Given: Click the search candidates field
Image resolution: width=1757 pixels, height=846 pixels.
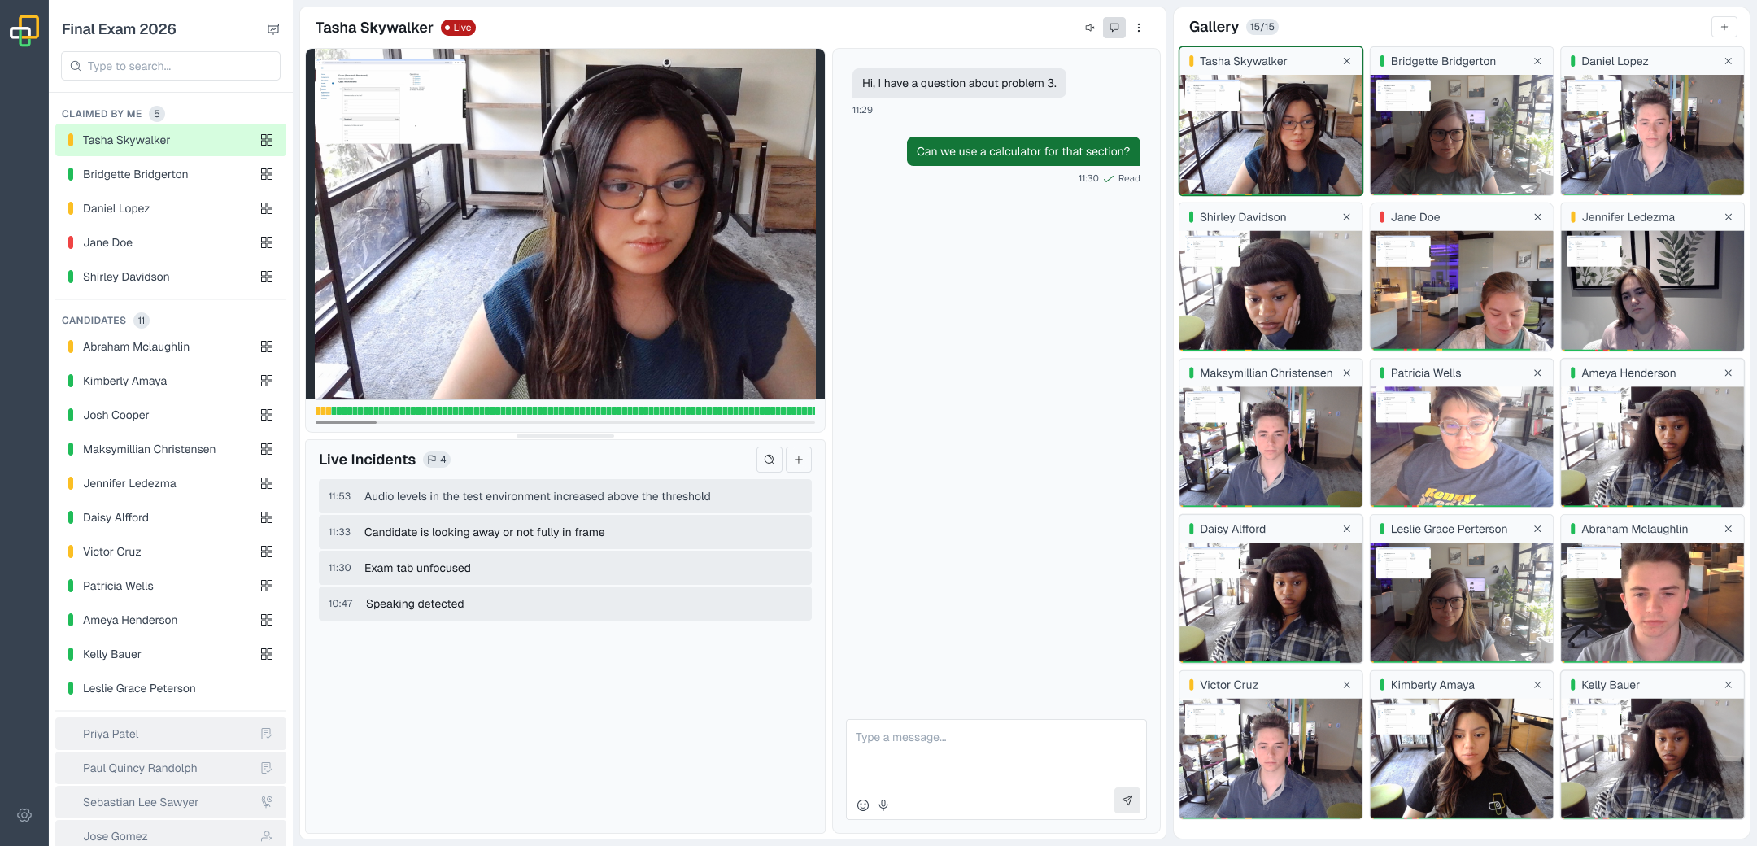Looking at the screenshot, I should pos(171,66).
